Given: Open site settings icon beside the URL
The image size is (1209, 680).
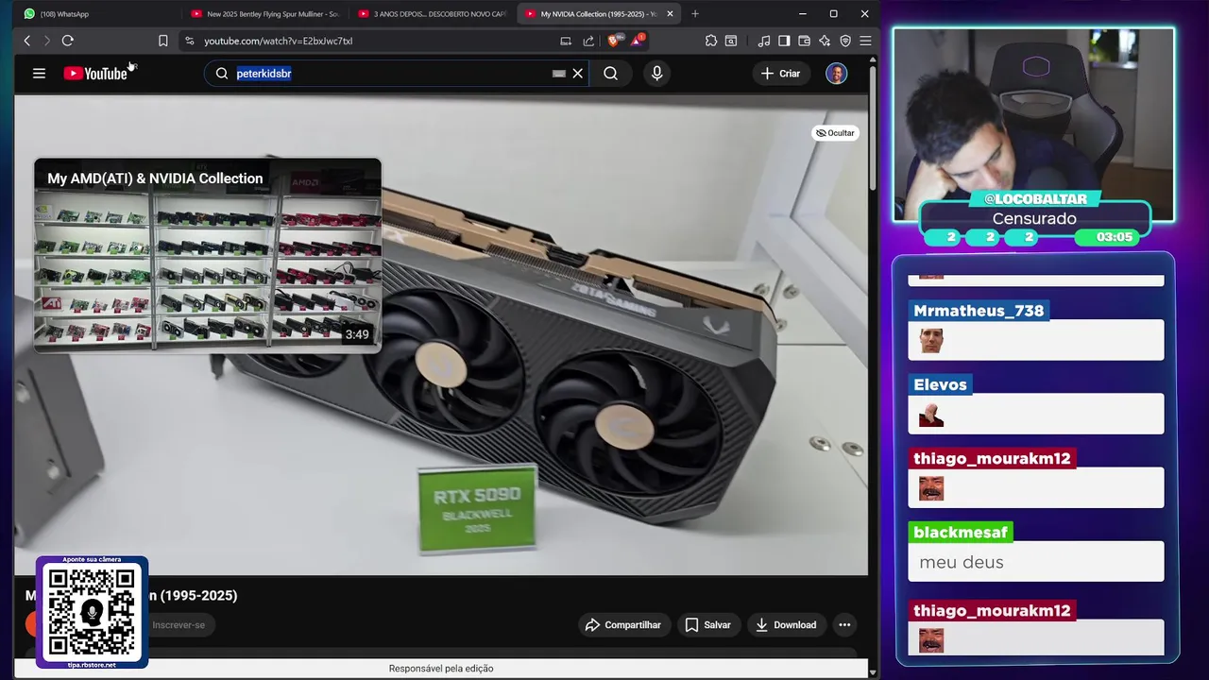Looking at the screenshot, I should [x=189, y=41].
